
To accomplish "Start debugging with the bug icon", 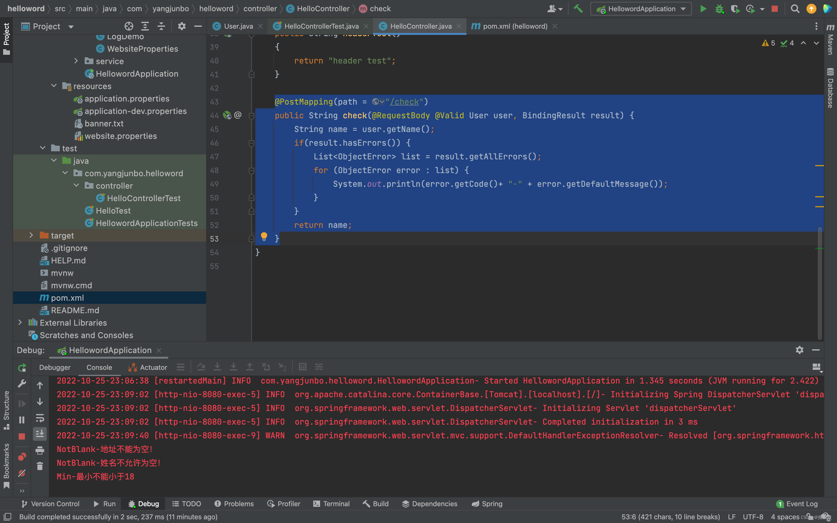I will pyautogui.click(x=720, y=9).
